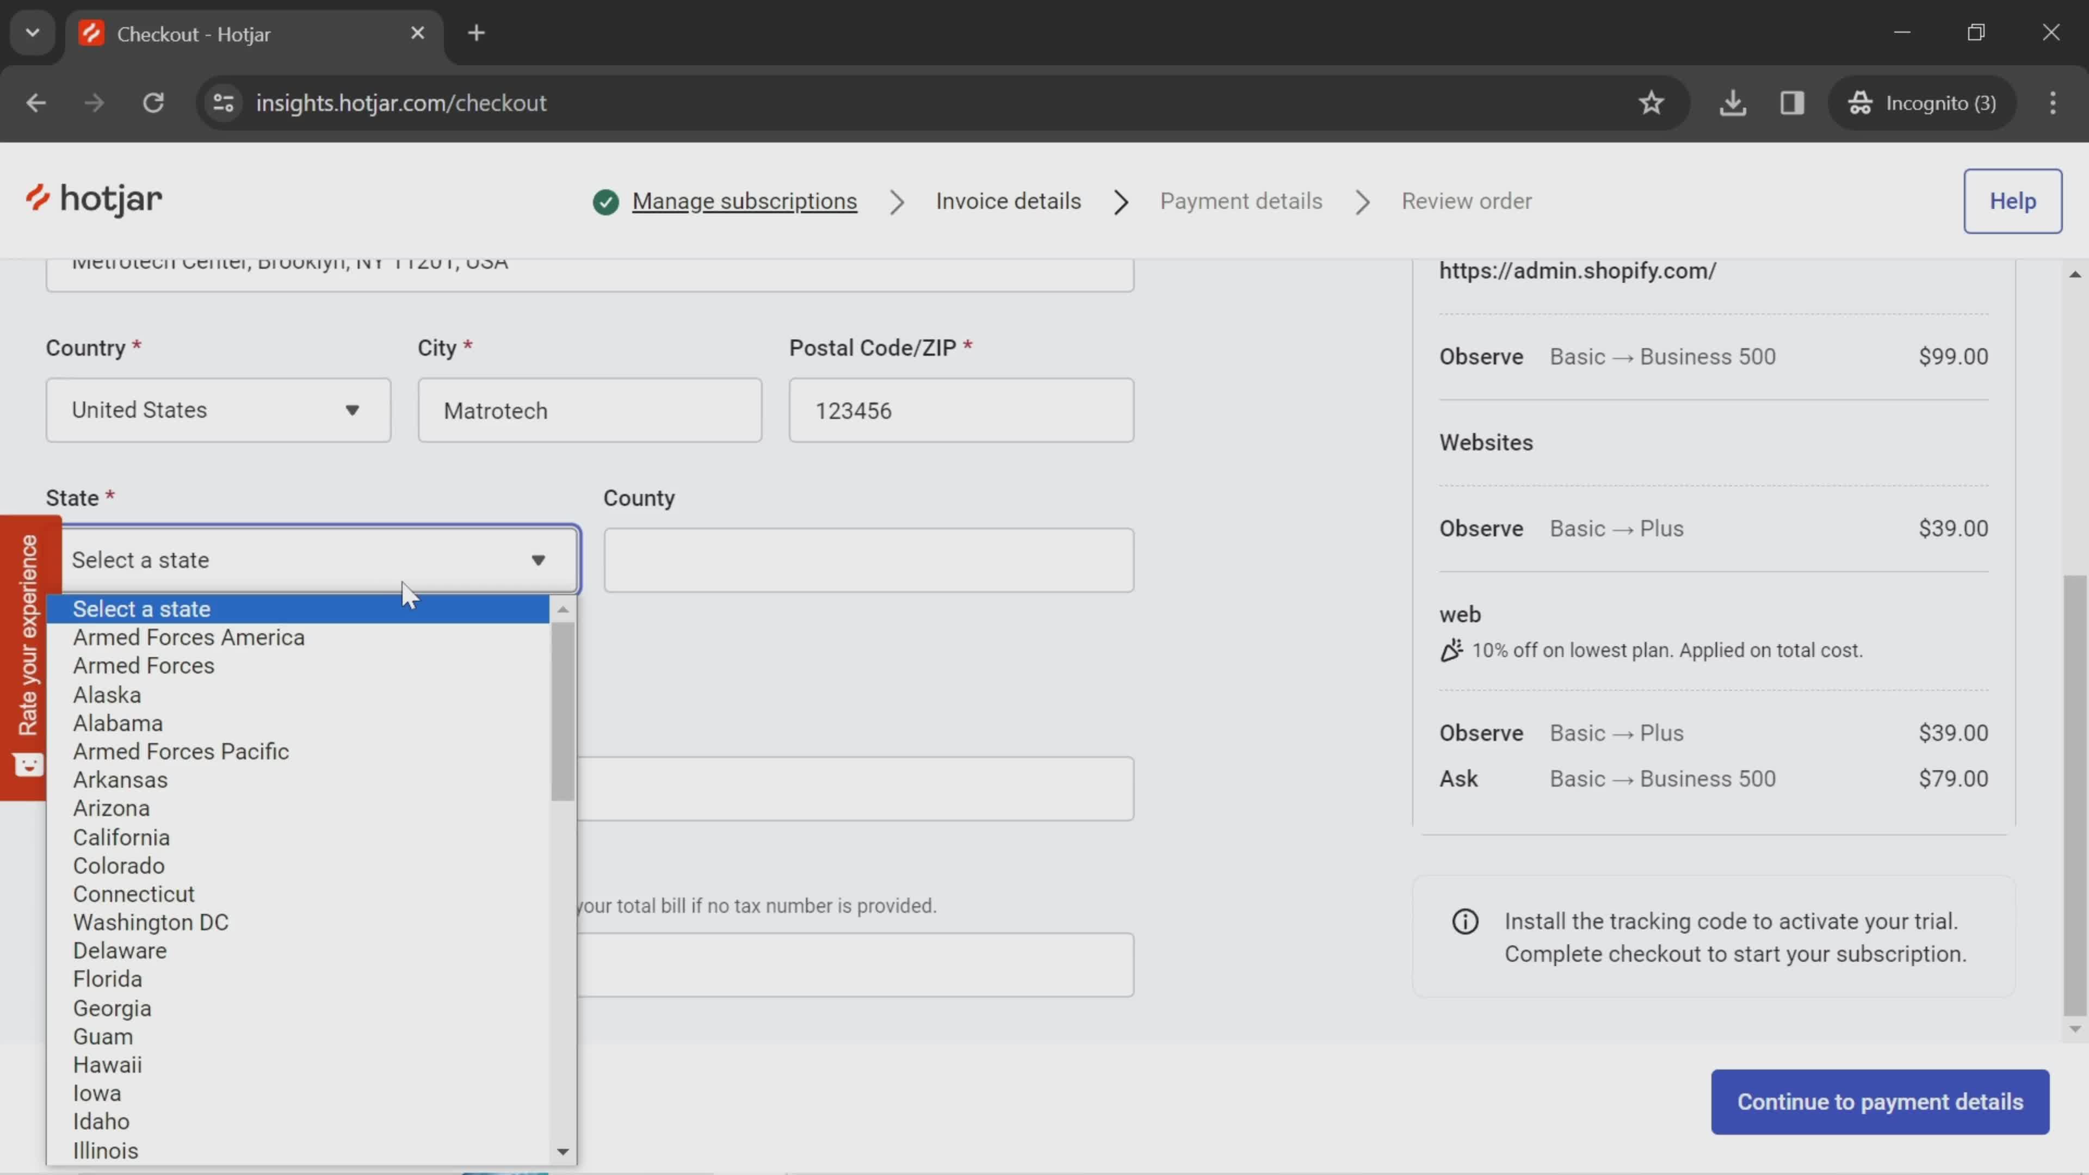The height and width of the screenshot is (1175, 2089).
Task: Select the Payment details step
Action: tap(1241, 201)
